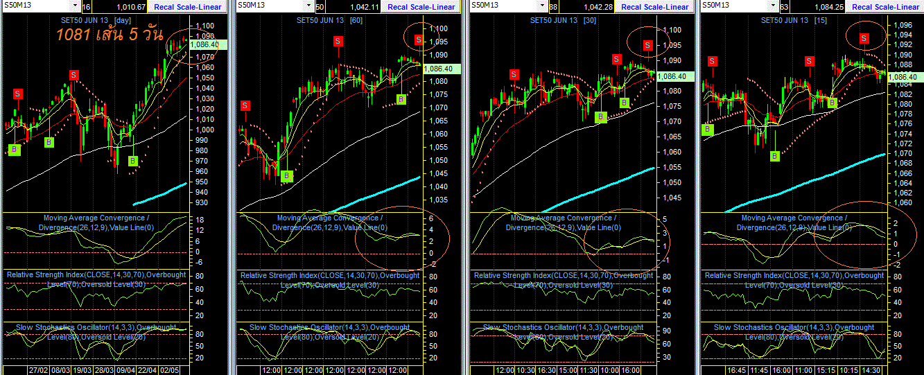Click the field showing 16 on day chart
This screenshot has height=375, width=924.
pyautogui.click(x=86, y=7)
